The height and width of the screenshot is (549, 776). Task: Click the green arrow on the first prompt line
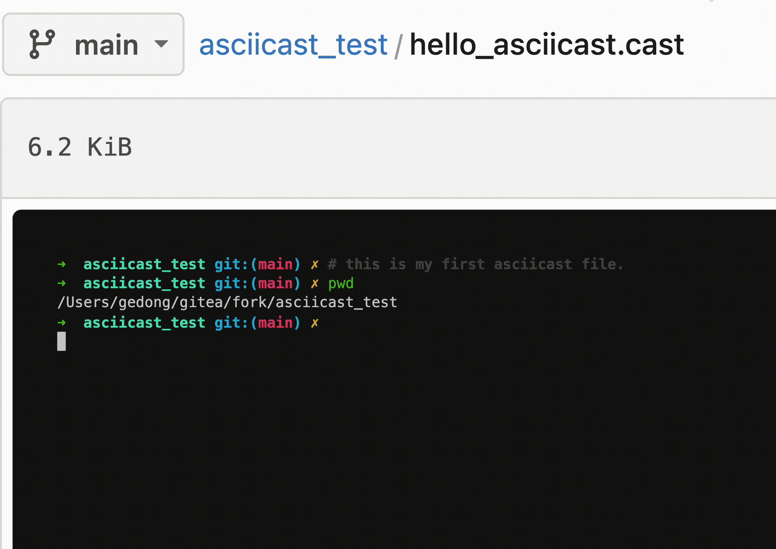[62, 264]
